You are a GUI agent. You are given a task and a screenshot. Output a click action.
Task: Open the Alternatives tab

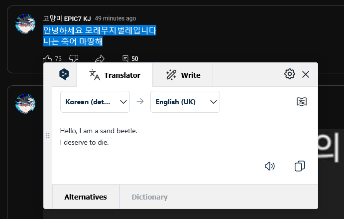pyautogui.click(x=86, y=197)
